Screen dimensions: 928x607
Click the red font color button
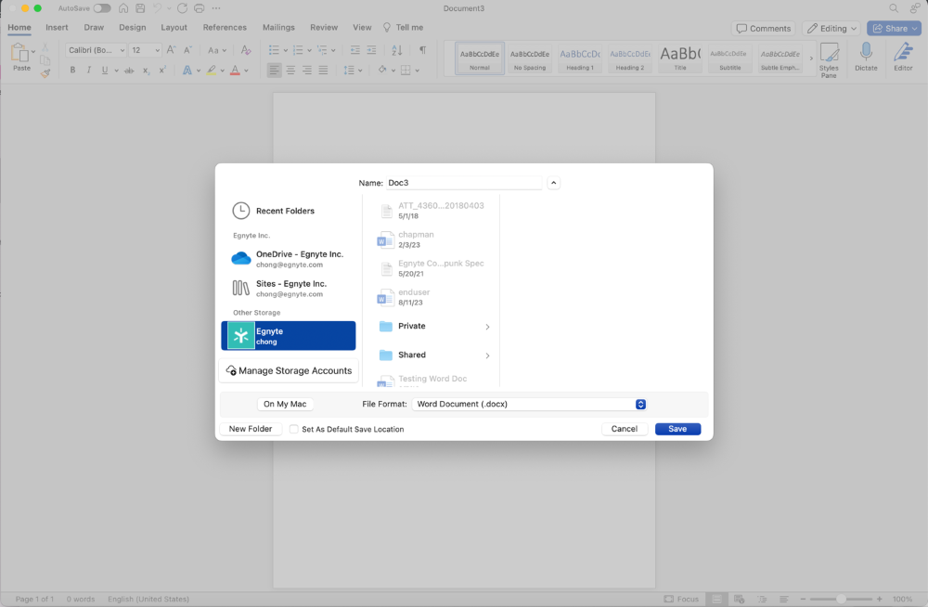click(x=235, y=71)
